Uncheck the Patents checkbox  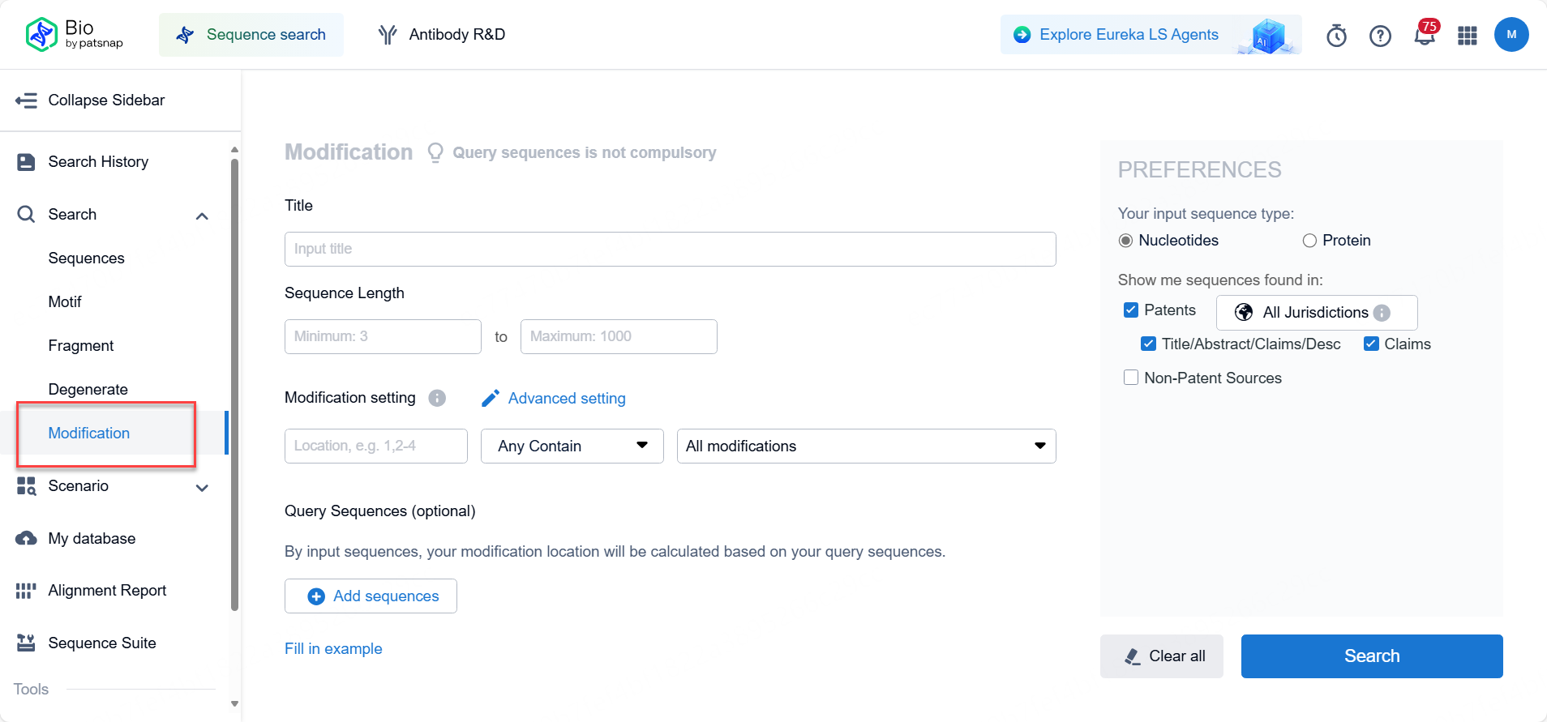tap(1131, 310)
